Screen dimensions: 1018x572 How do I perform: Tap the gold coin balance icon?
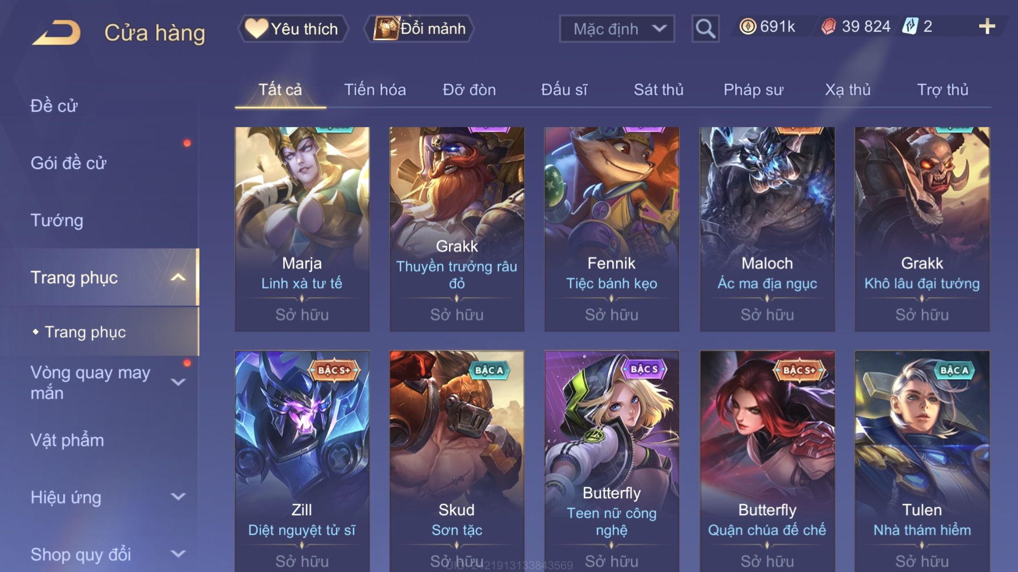pyautogui.click(x=747, y=26)
